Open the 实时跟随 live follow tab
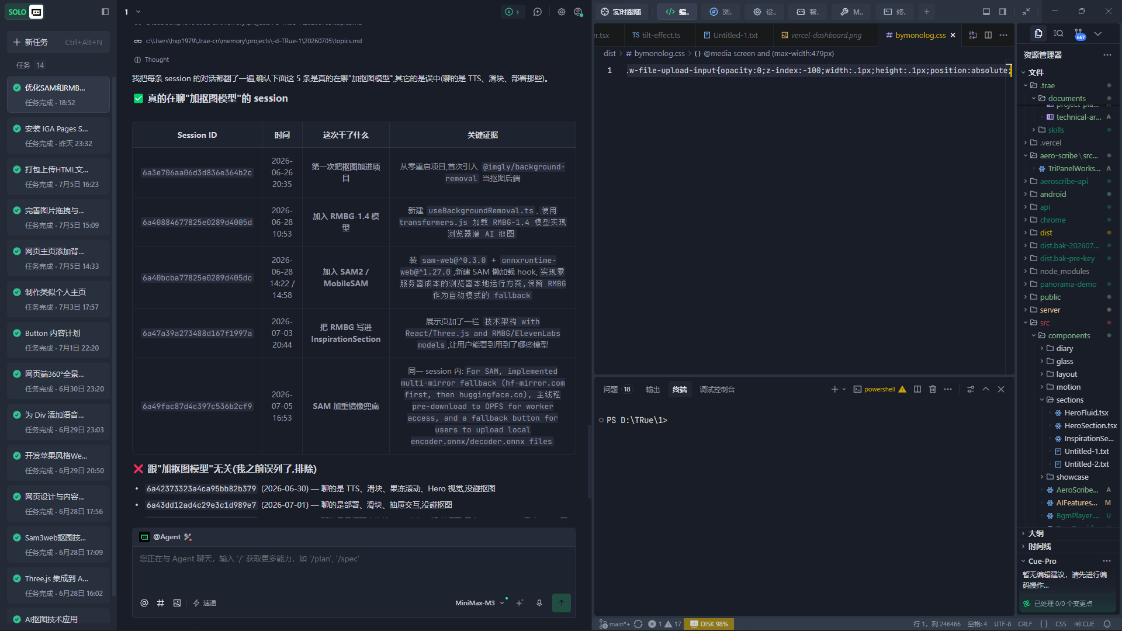This screenshot has width=1122, height=631. click(621, 12)
